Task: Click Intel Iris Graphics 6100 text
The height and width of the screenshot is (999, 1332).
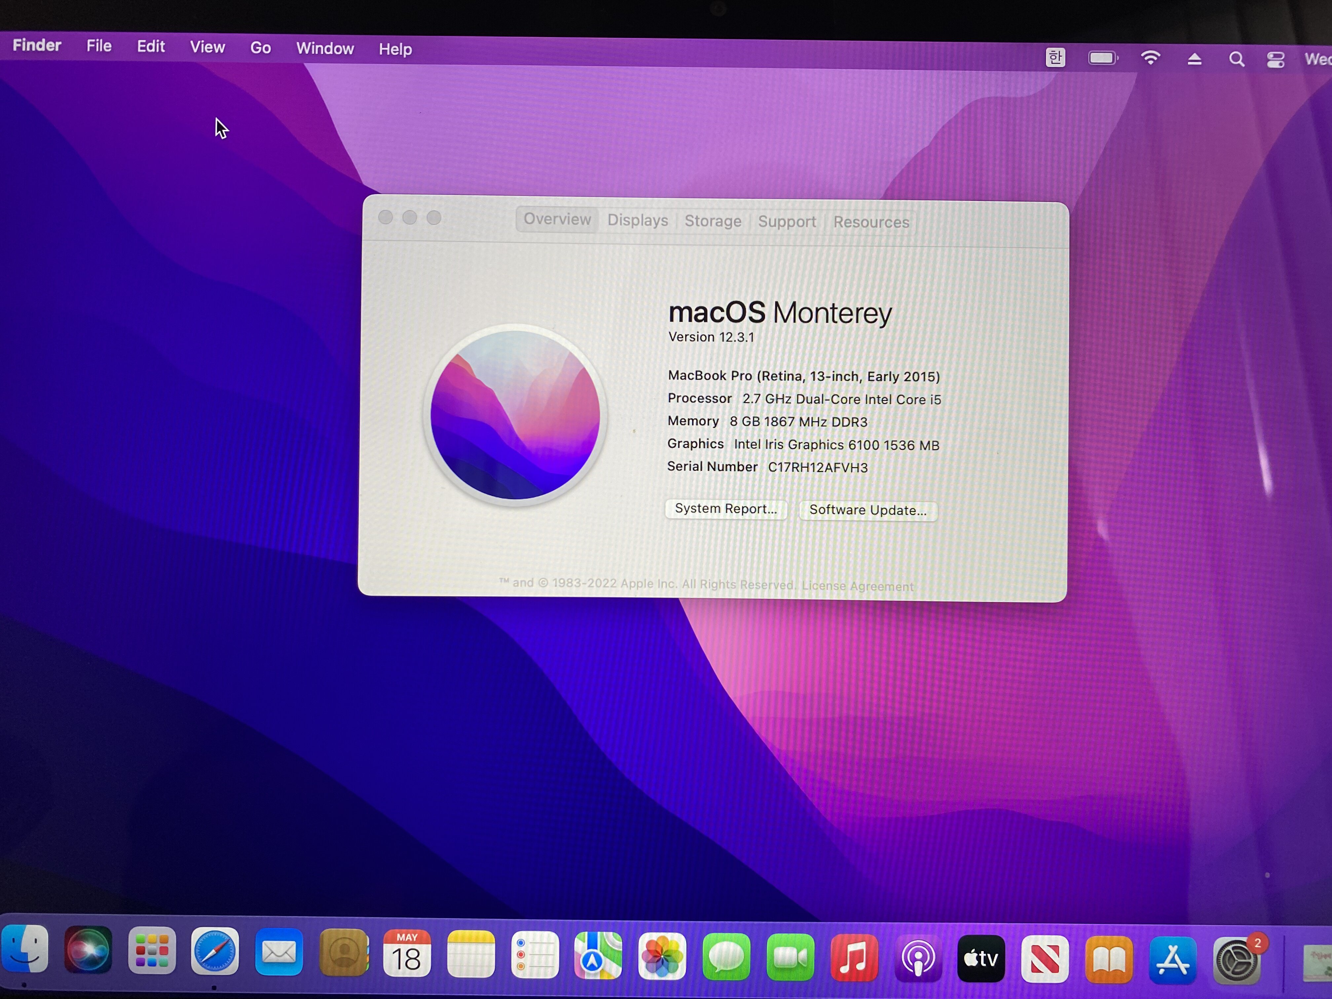Action: (836, 444)
